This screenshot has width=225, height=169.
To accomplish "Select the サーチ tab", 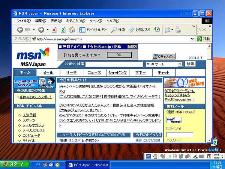I will pos(72,73).
